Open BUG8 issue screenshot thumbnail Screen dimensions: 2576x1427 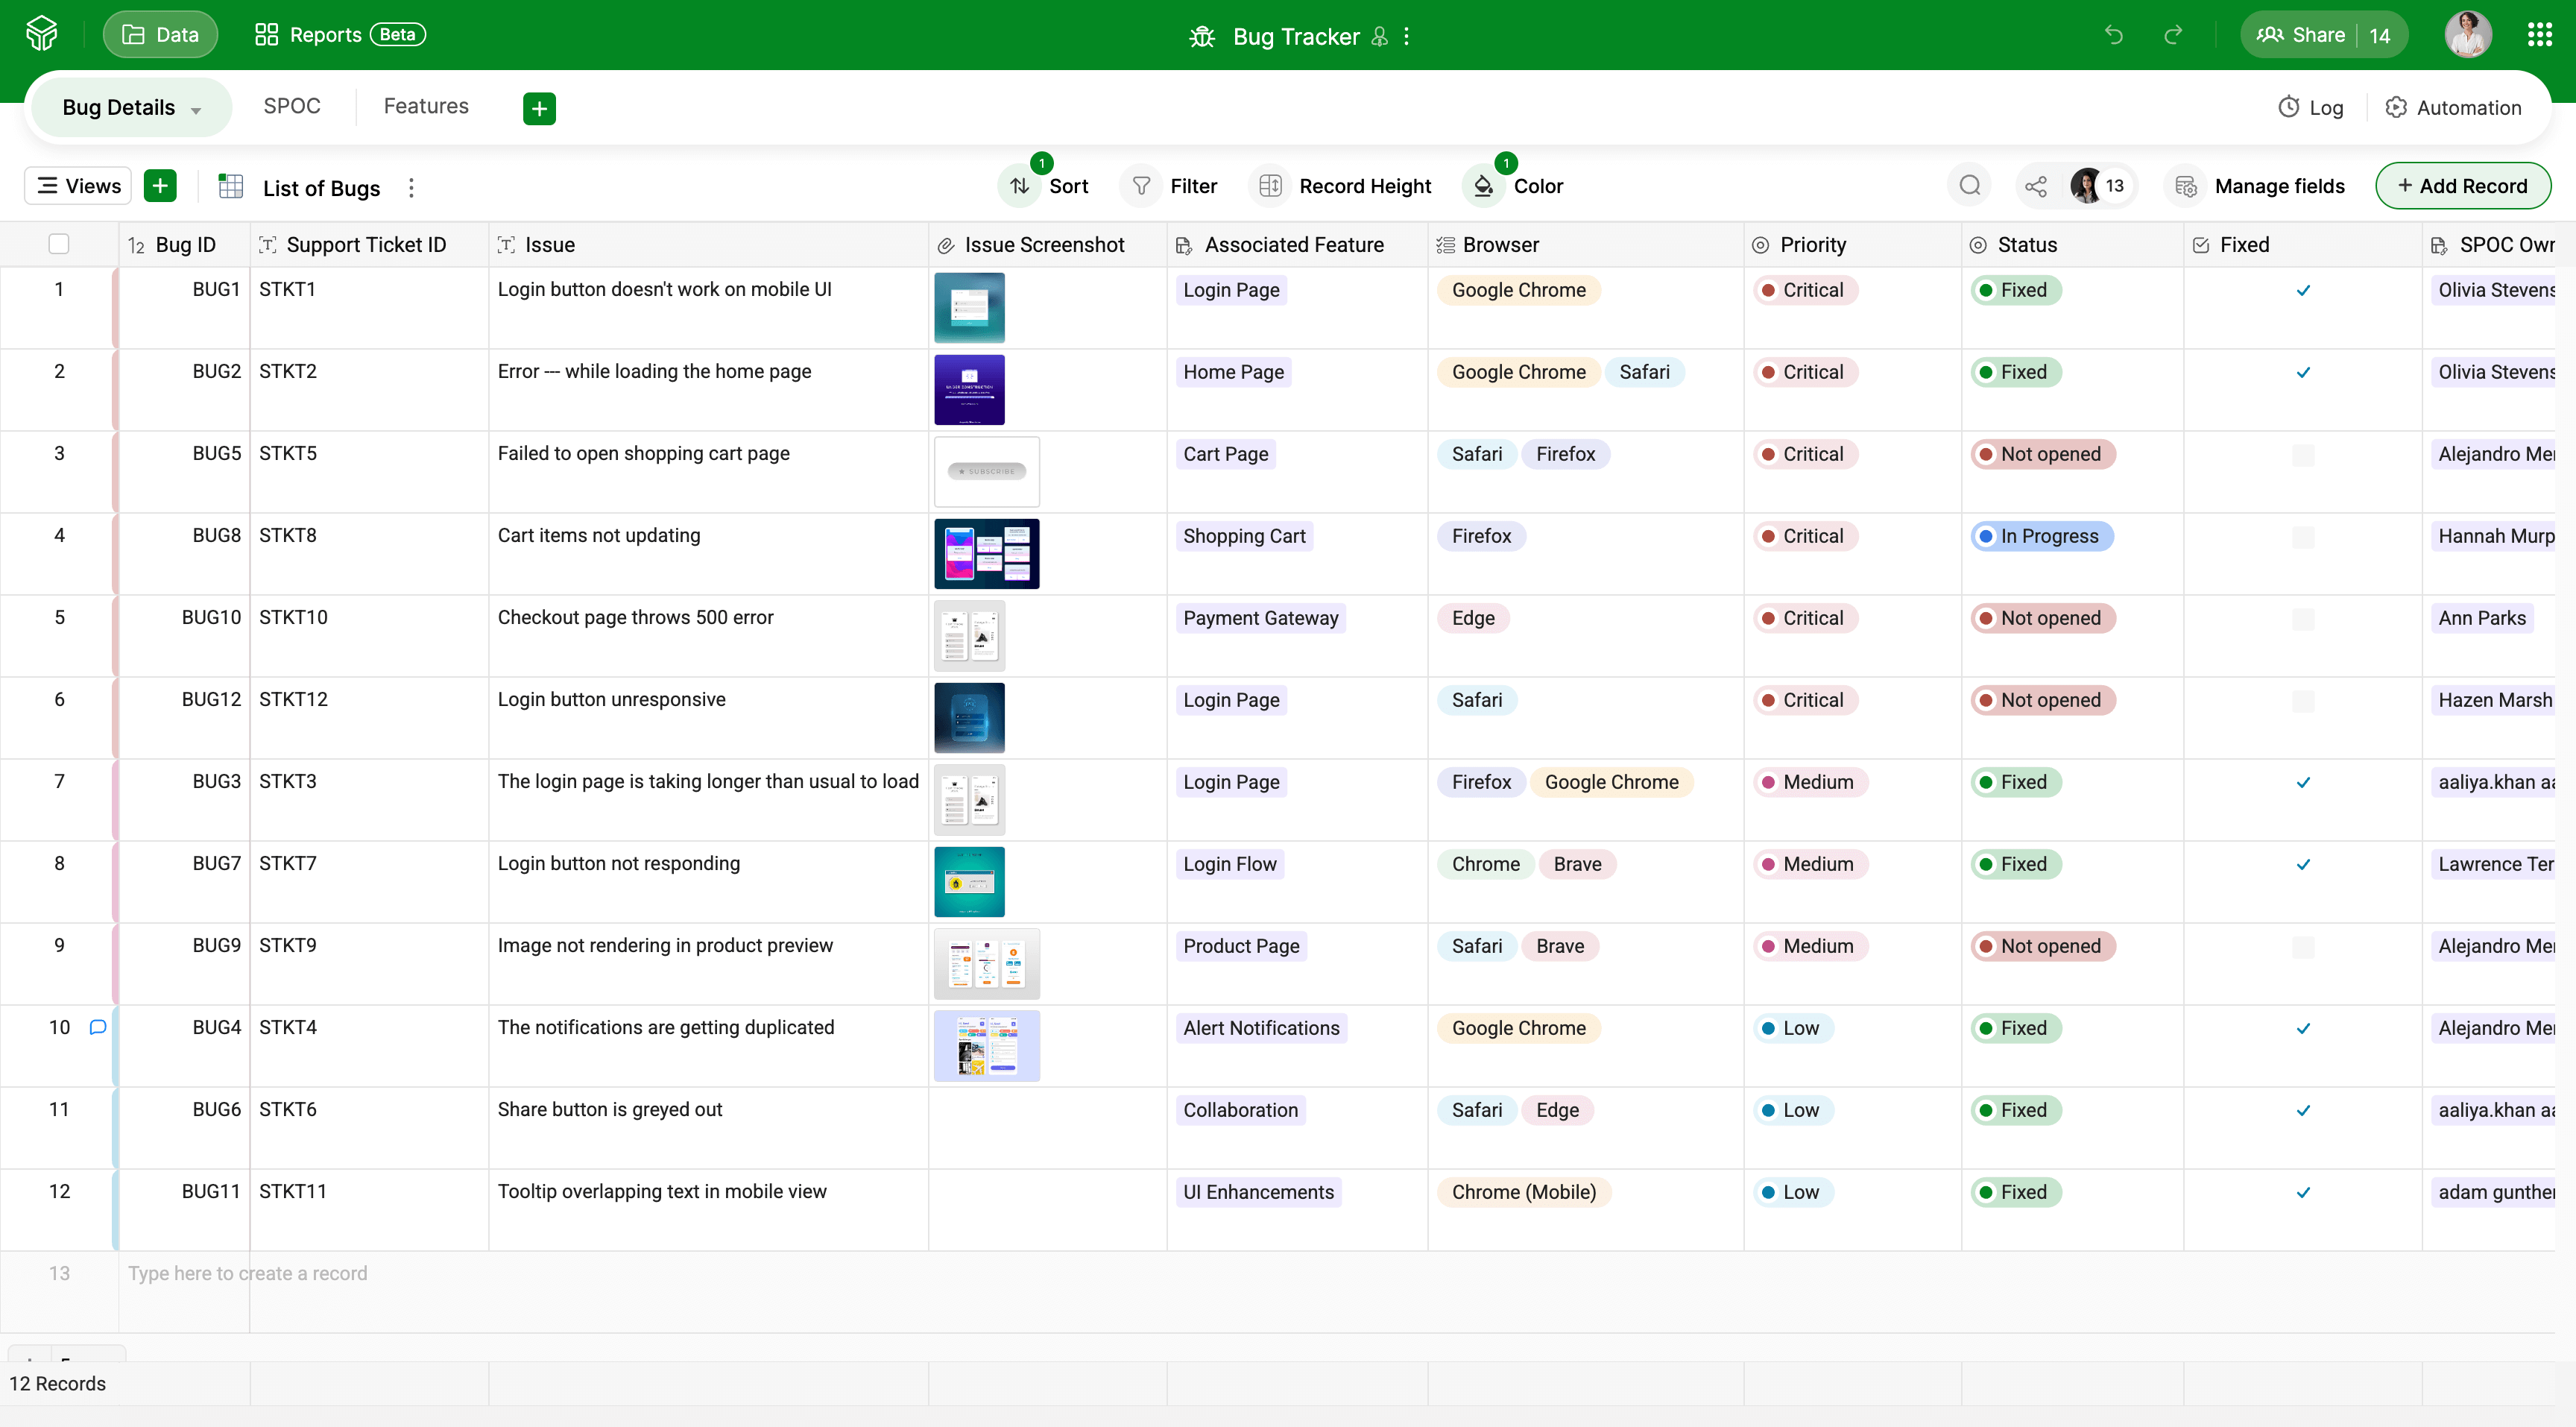tap(986, 554)
